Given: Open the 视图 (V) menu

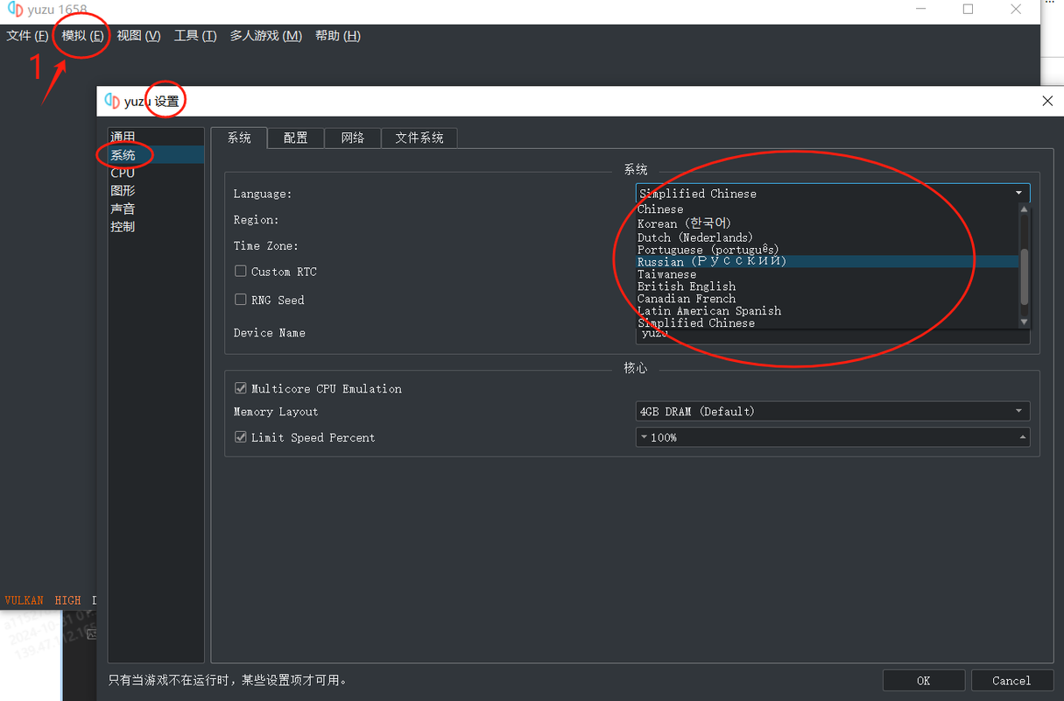Looking at the screenshot, I should pos(138,36).
